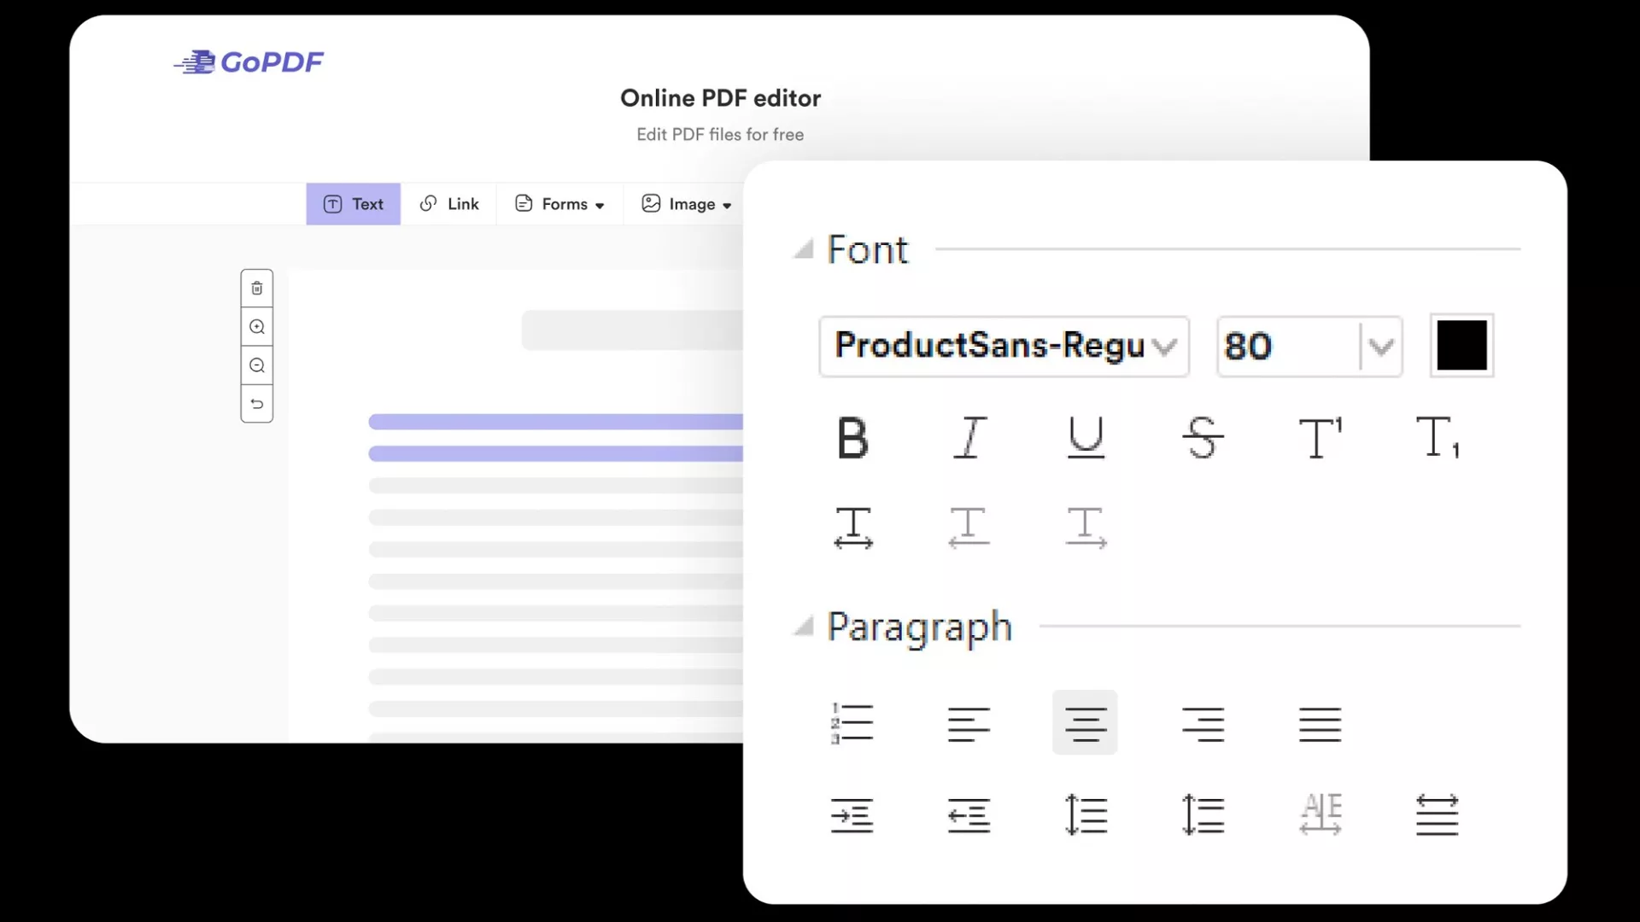Image resolution: width=1640 pixels, height=922 pixels.
Task: Toggle italic formatting
Action: tap(969, 438)
